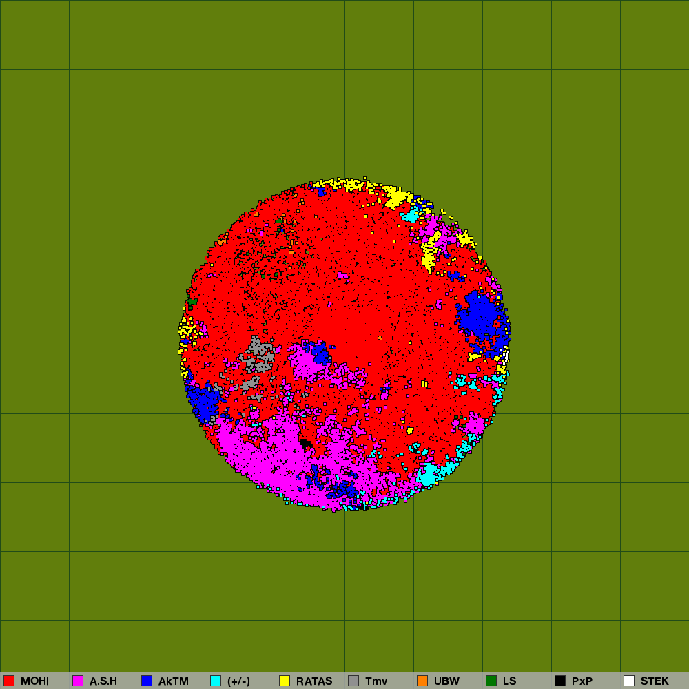This screenshot has width=689, height=689.
Task: Click the small black PxP patch on the map
Action: [306, 444]
